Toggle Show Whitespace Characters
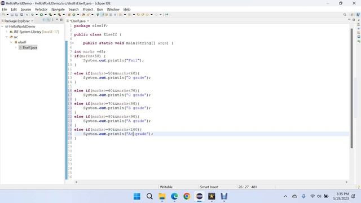 pos(115,15)
